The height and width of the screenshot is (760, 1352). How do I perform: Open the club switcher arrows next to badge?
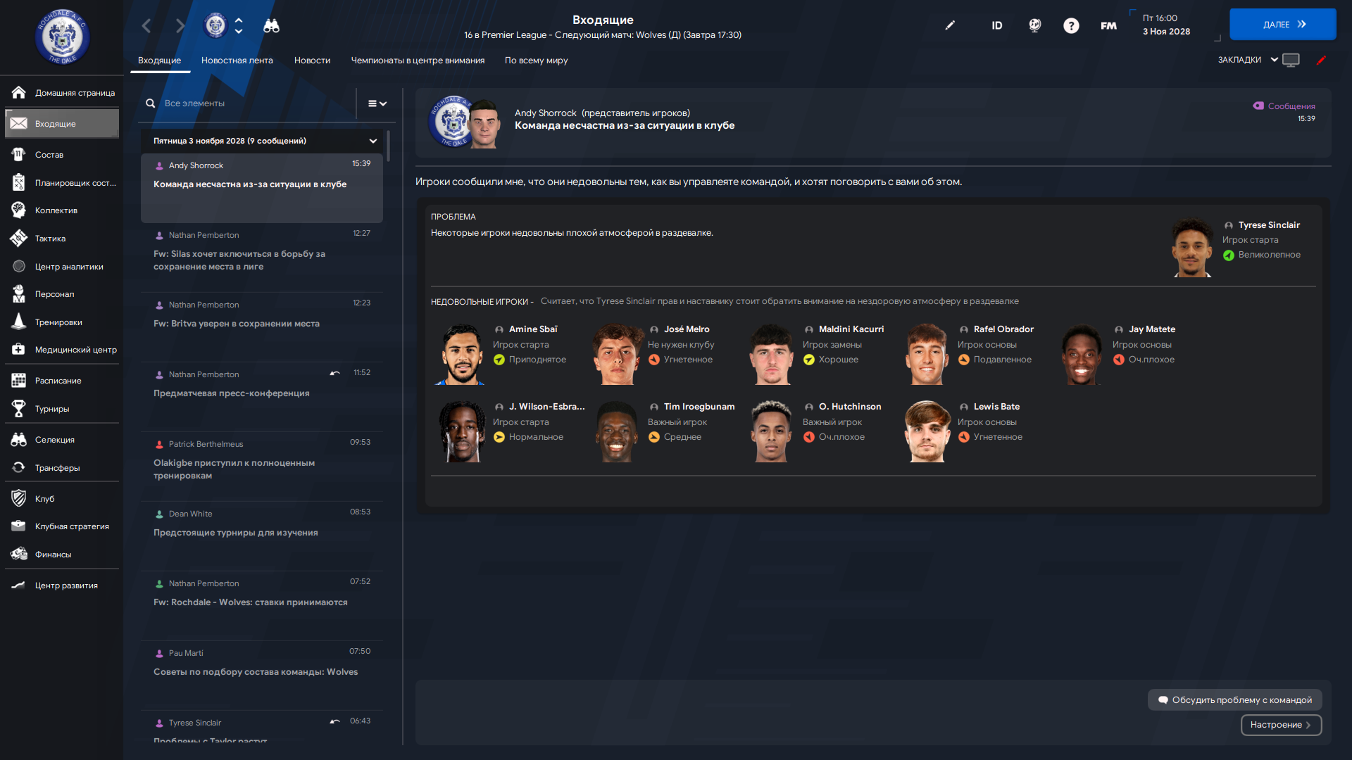pyautogui.click(x=239, y=26)
